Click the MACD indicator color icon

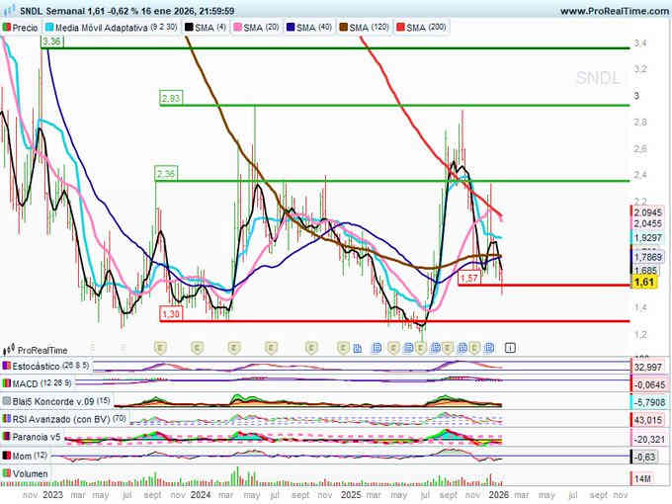7,383
